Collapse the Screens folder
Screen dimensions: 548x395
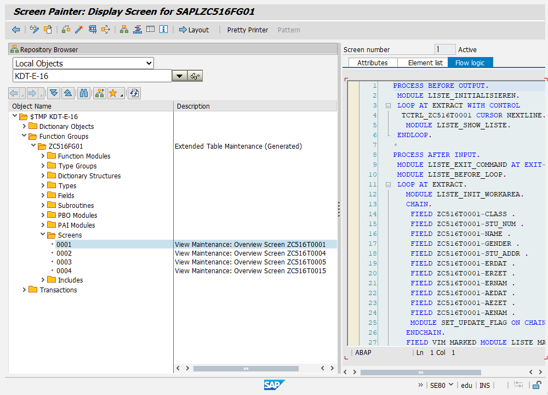click(43, 234)
